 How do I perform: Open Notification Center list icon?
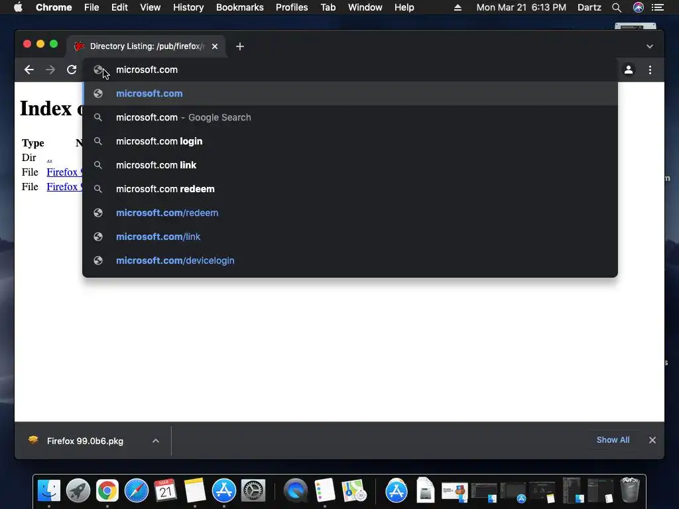coord(658,7)
